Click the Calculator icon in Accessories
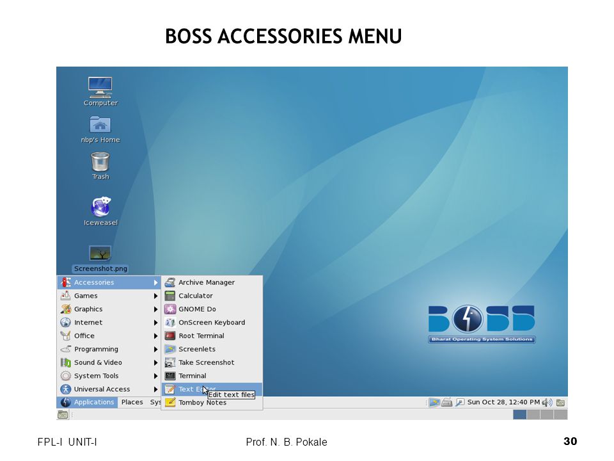Screen dimensions: 614x461 [170, 296]
